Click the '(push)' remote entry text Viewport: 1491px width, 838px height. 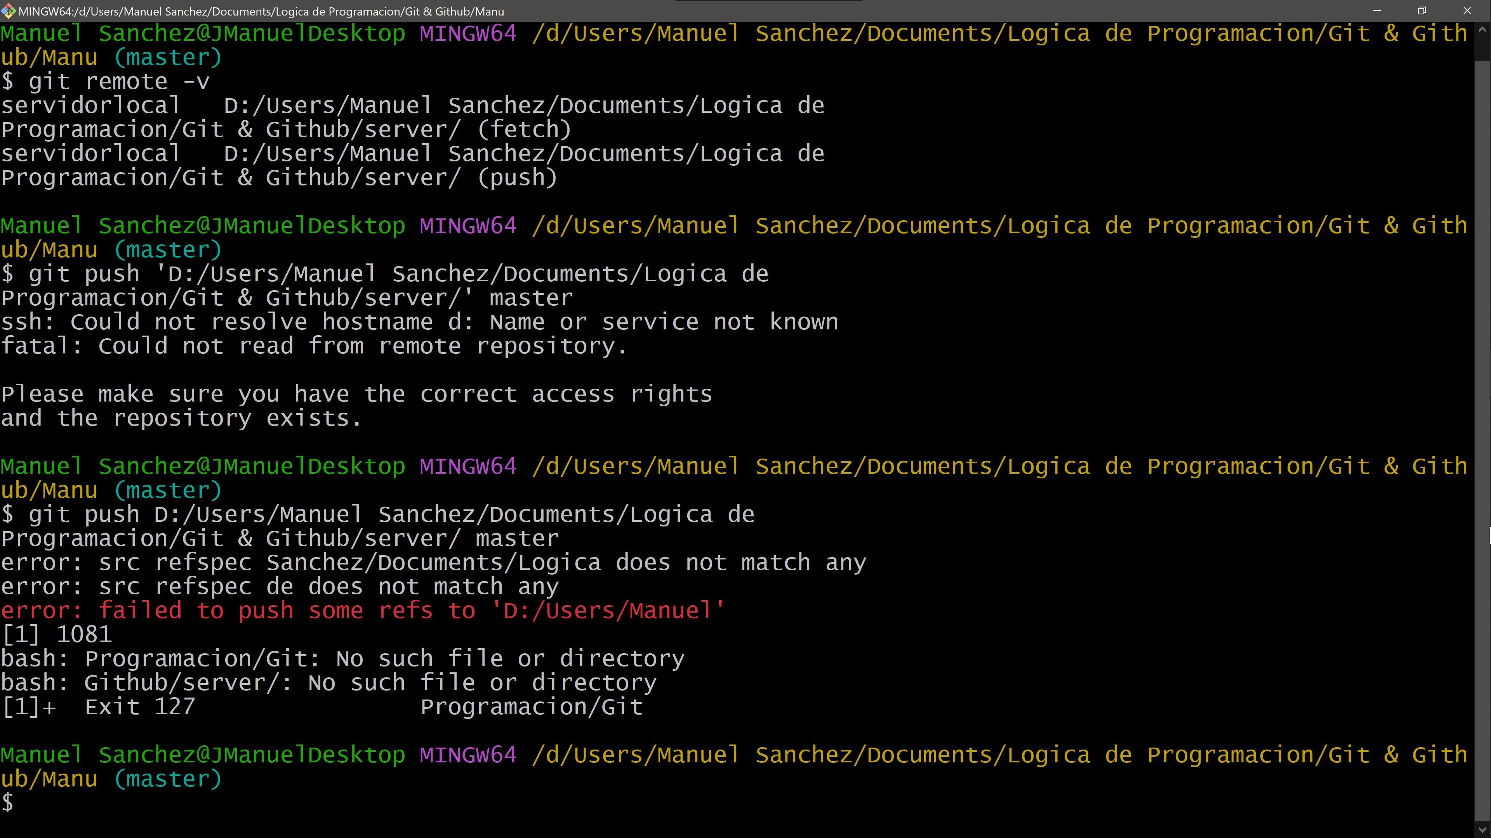click(518, 178)
